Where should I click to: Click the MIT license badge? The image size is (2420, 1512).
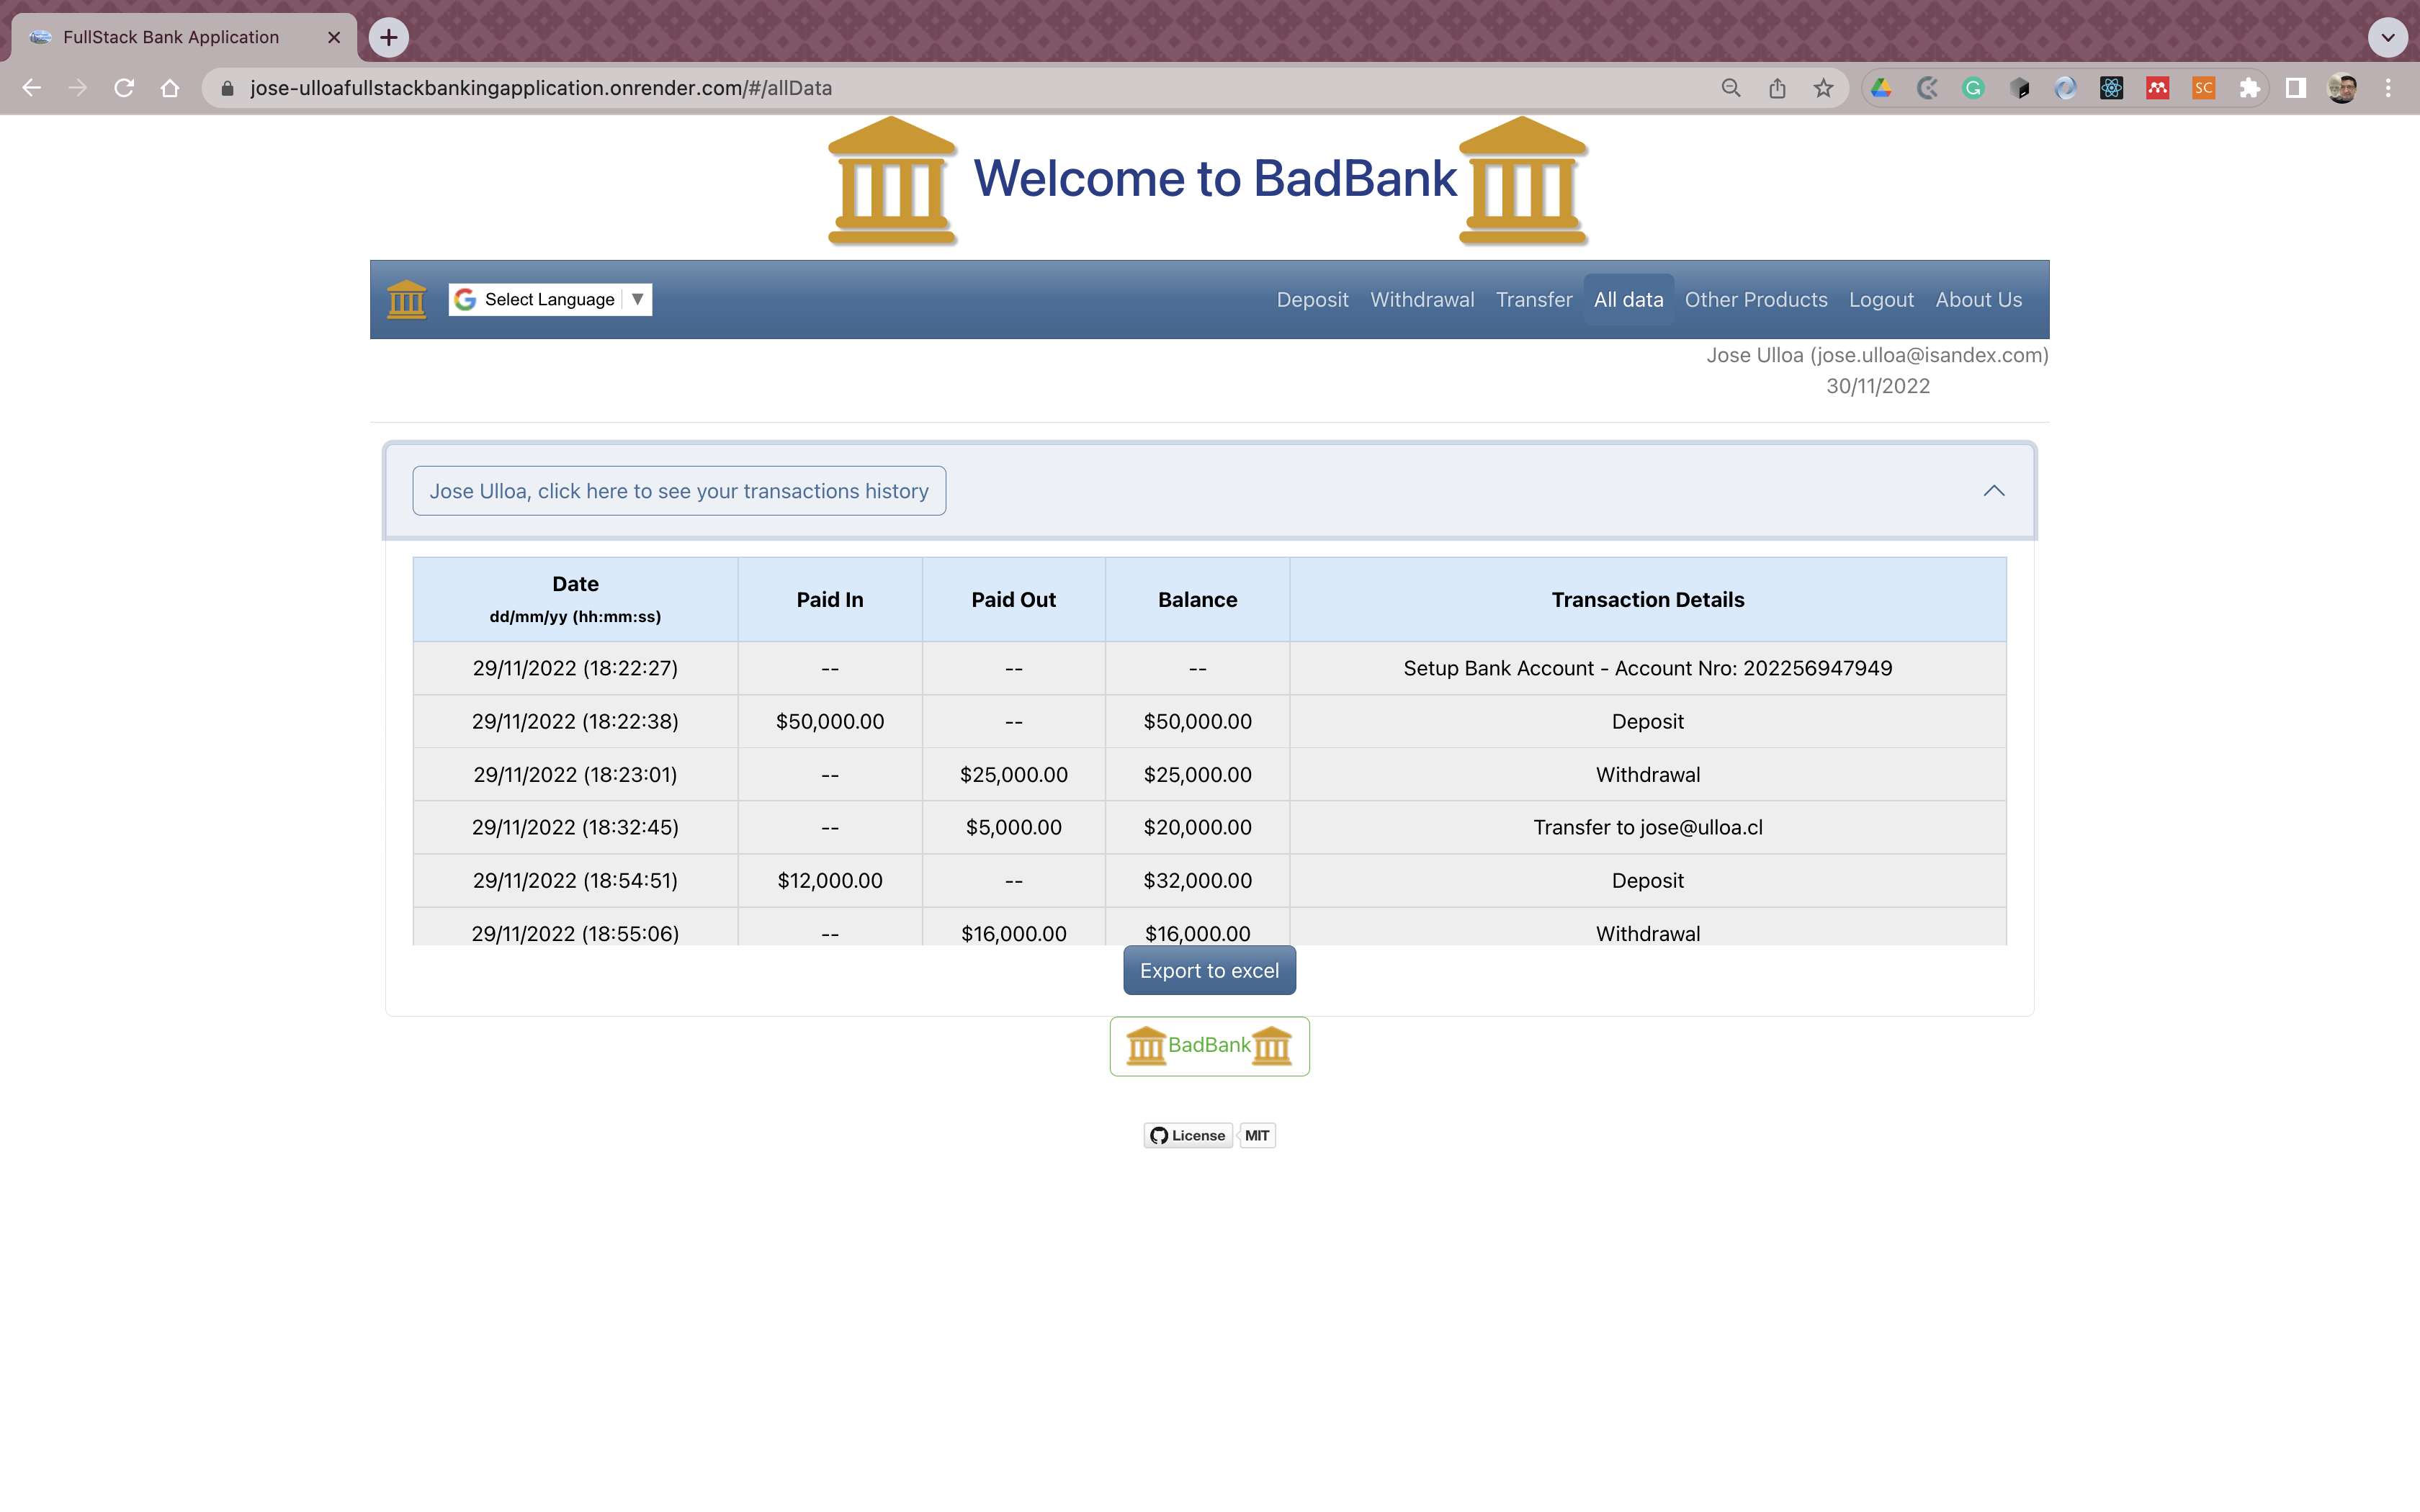(x=1257, y=1135)
